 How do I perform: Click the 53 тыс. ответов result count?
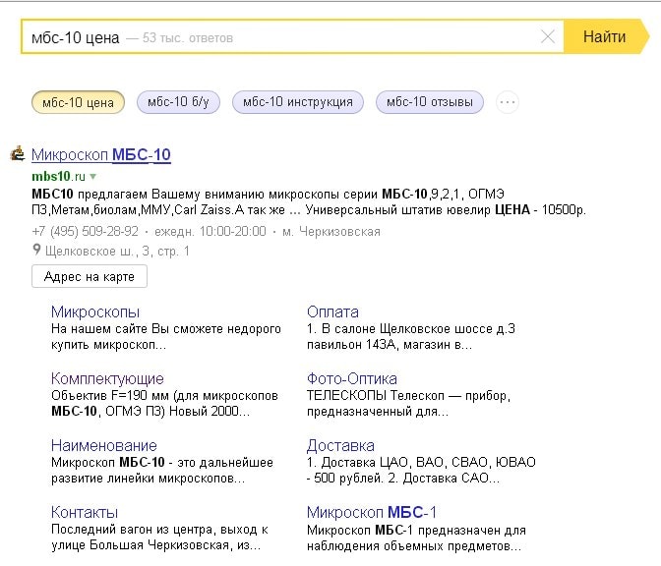(188, 38)
